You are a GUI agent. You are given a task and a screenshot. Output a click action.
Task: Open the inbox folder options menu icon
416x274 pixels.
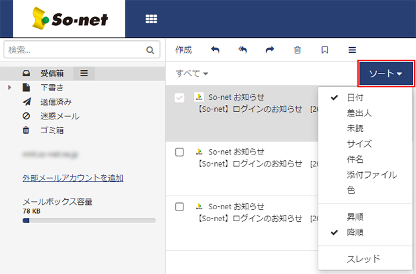[x=84, y=73]
